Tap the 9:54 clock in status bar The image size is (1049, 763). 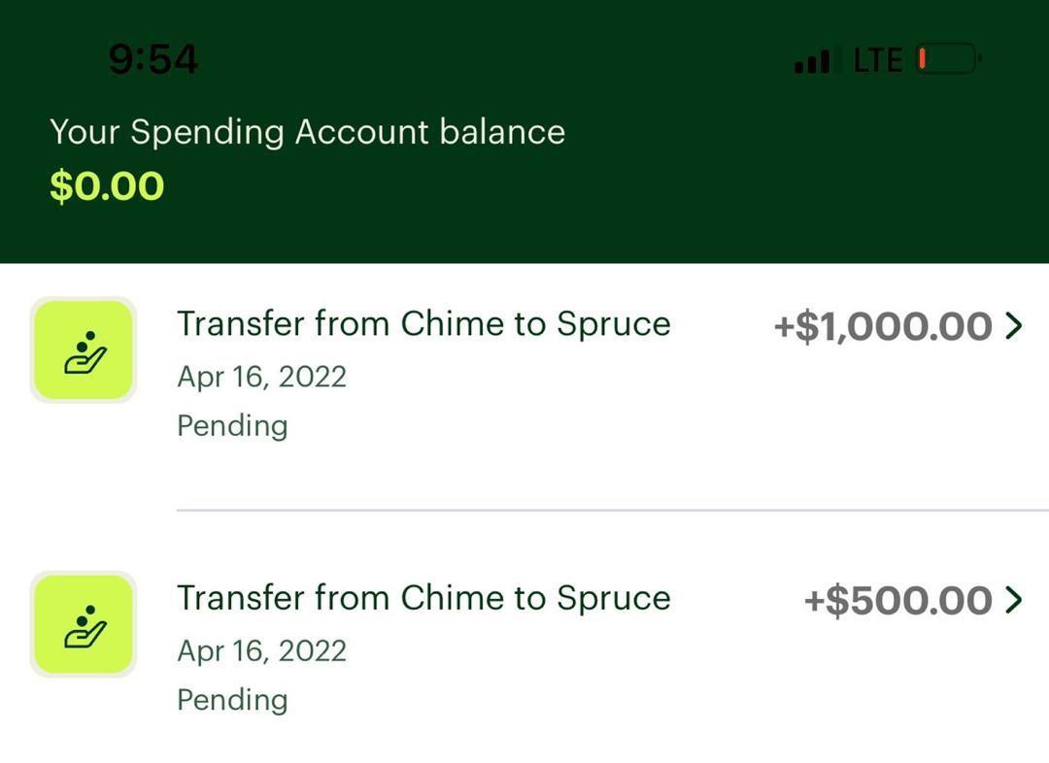153,60
